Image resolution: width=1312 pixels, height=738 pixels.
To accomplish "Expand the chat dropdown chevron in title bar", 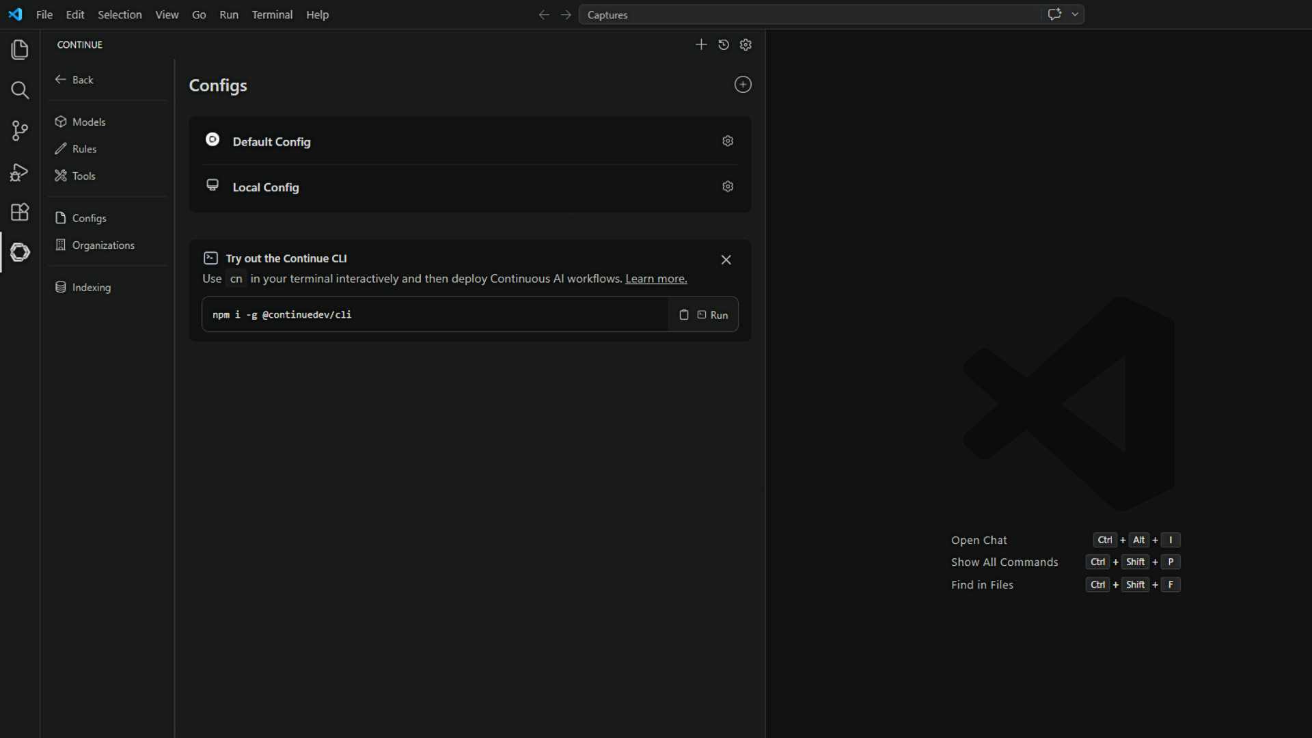I will pos(1075,14).
